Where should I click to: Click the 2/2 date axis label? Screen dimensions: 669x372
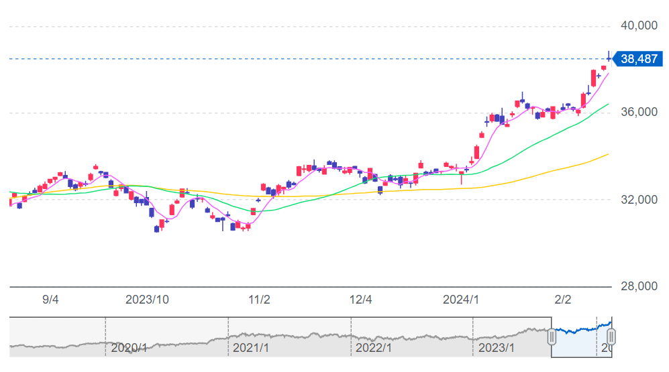pos(563,300)
